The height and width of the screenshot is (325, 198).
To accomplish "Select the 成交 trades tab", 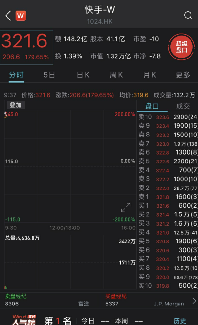I will coord(183,106).
